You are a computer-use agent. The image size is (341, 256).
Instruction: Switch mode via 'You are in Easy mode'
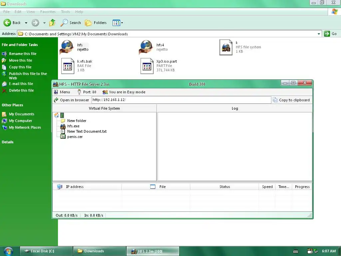point(124,92)
